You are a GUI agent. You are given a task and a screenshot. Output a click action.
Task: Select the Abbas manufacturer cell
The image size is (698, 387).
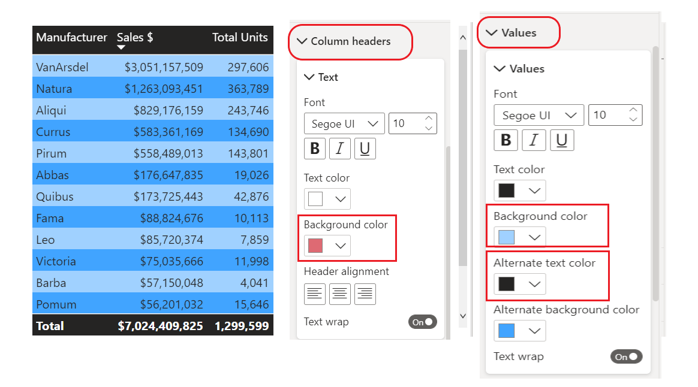[53, 175]
